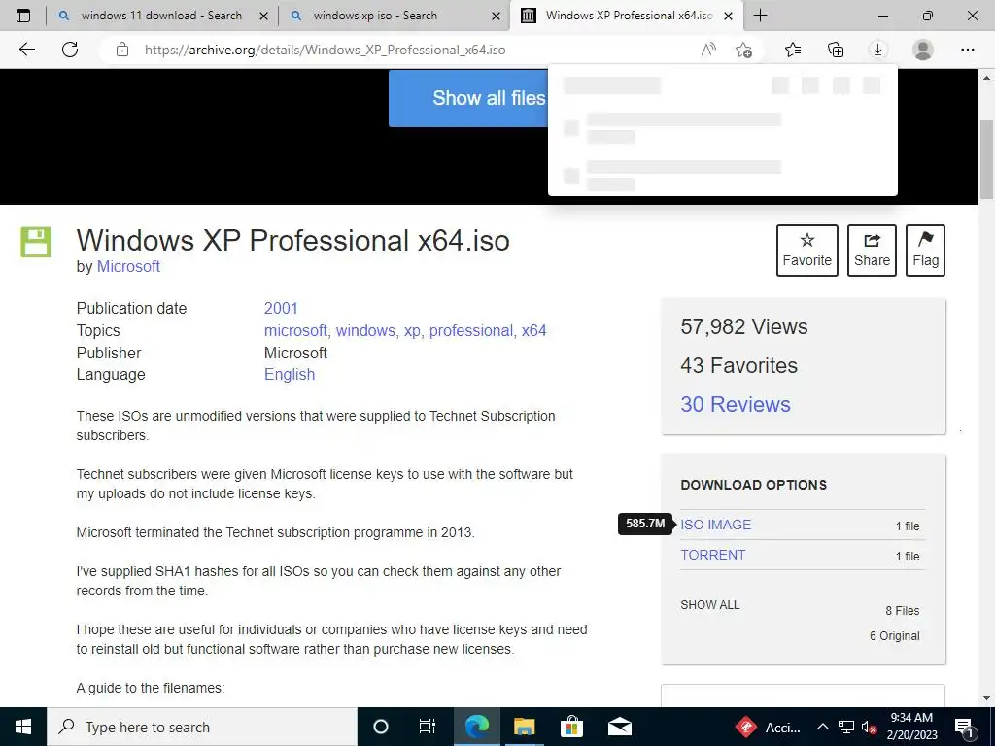
Task: Open the windows topic link
Action: (x=365, y=330)
